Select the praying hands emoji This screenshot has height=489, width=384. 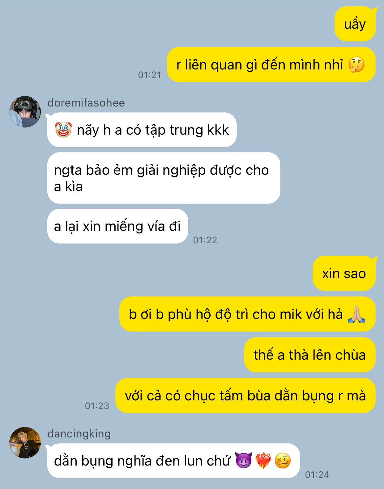click(356, 314)
